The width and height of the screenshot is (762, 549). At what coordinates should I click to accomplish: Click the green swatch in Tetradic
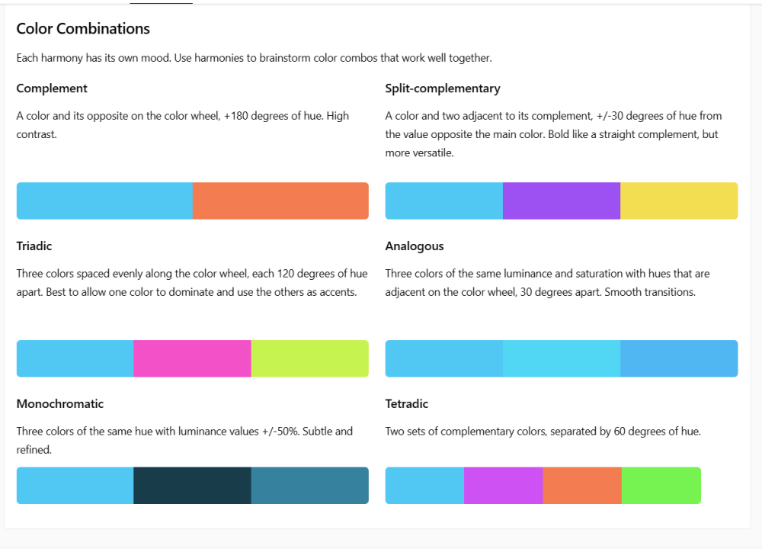coord(661,486)
